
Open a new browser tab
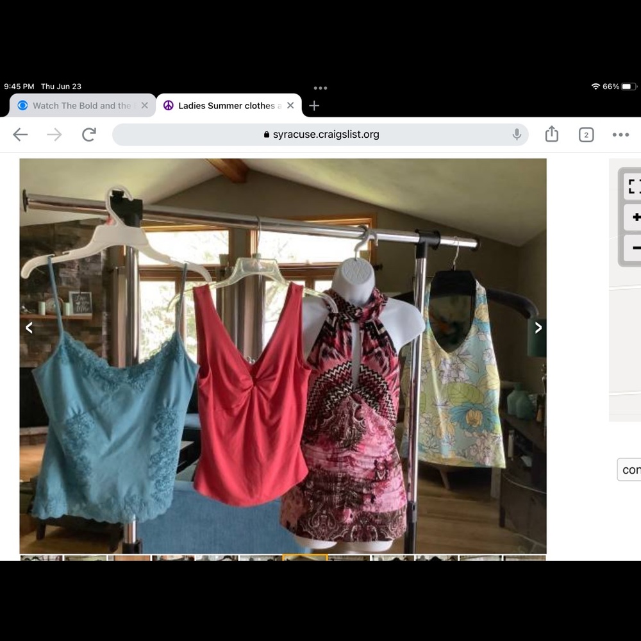coord(314,106)
